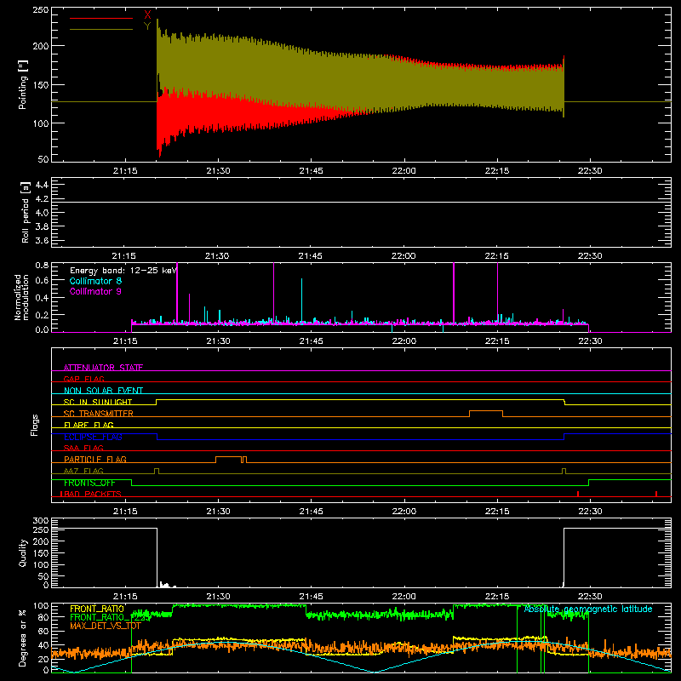Click the last BAD_PACKETS spike after 22:30
The image size is (681, 681).
(x=656, y=494)
